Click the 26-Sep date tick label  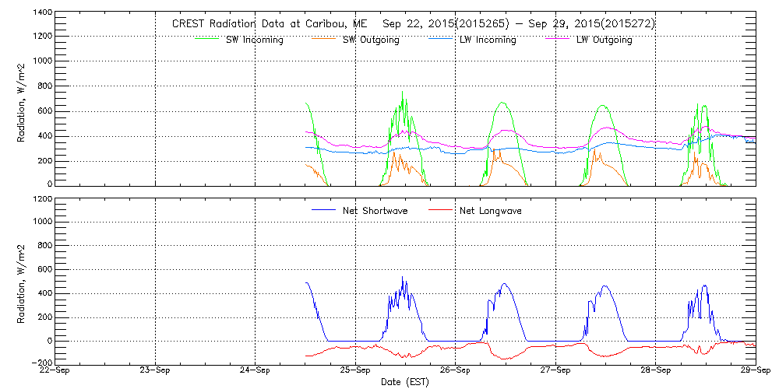coord(455,371)
